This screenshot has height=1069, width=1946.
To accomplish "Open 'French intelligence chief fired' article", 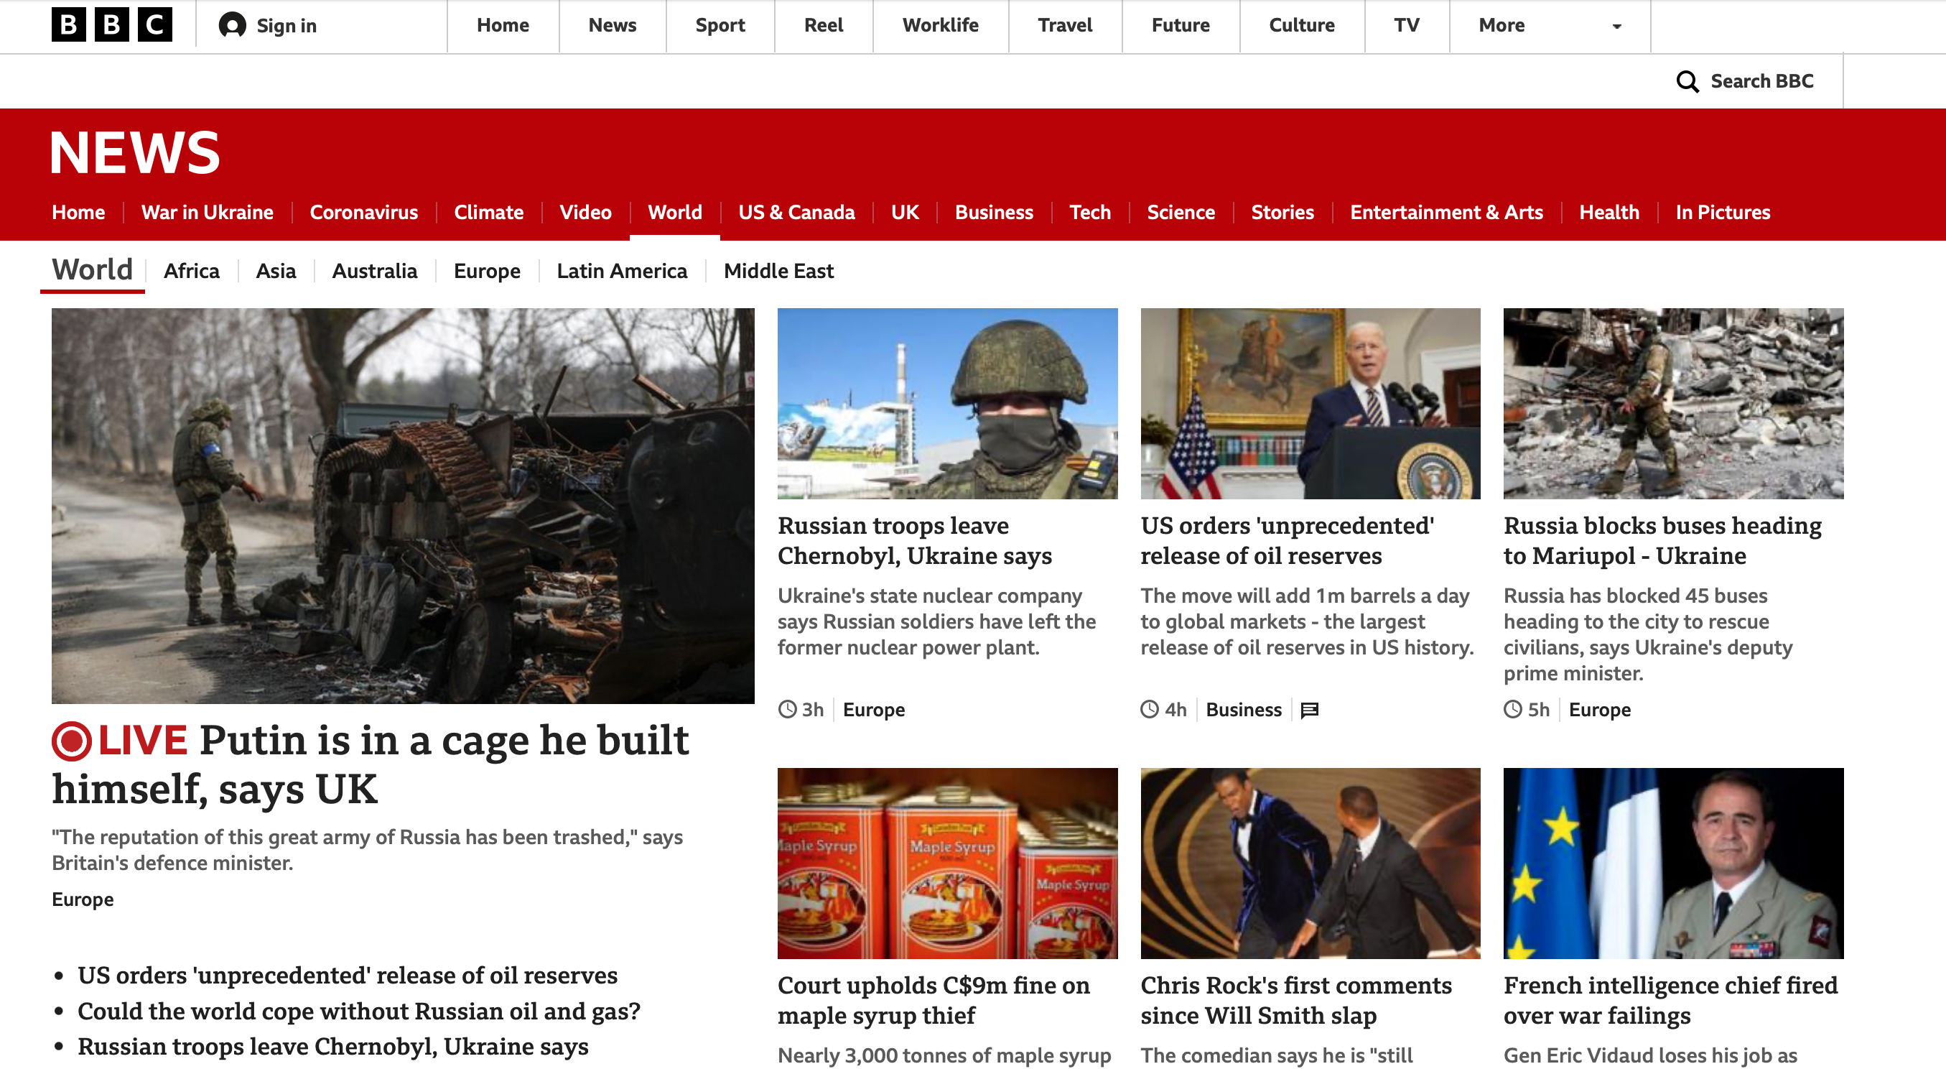I will pyautogui.click(x=1670, y=1000).
